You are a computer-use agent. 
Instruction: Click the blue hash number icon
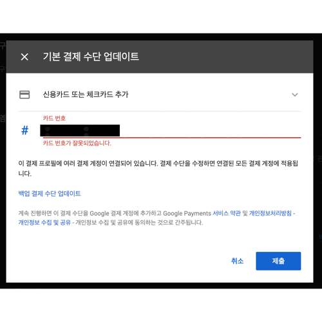click(24, 130)
